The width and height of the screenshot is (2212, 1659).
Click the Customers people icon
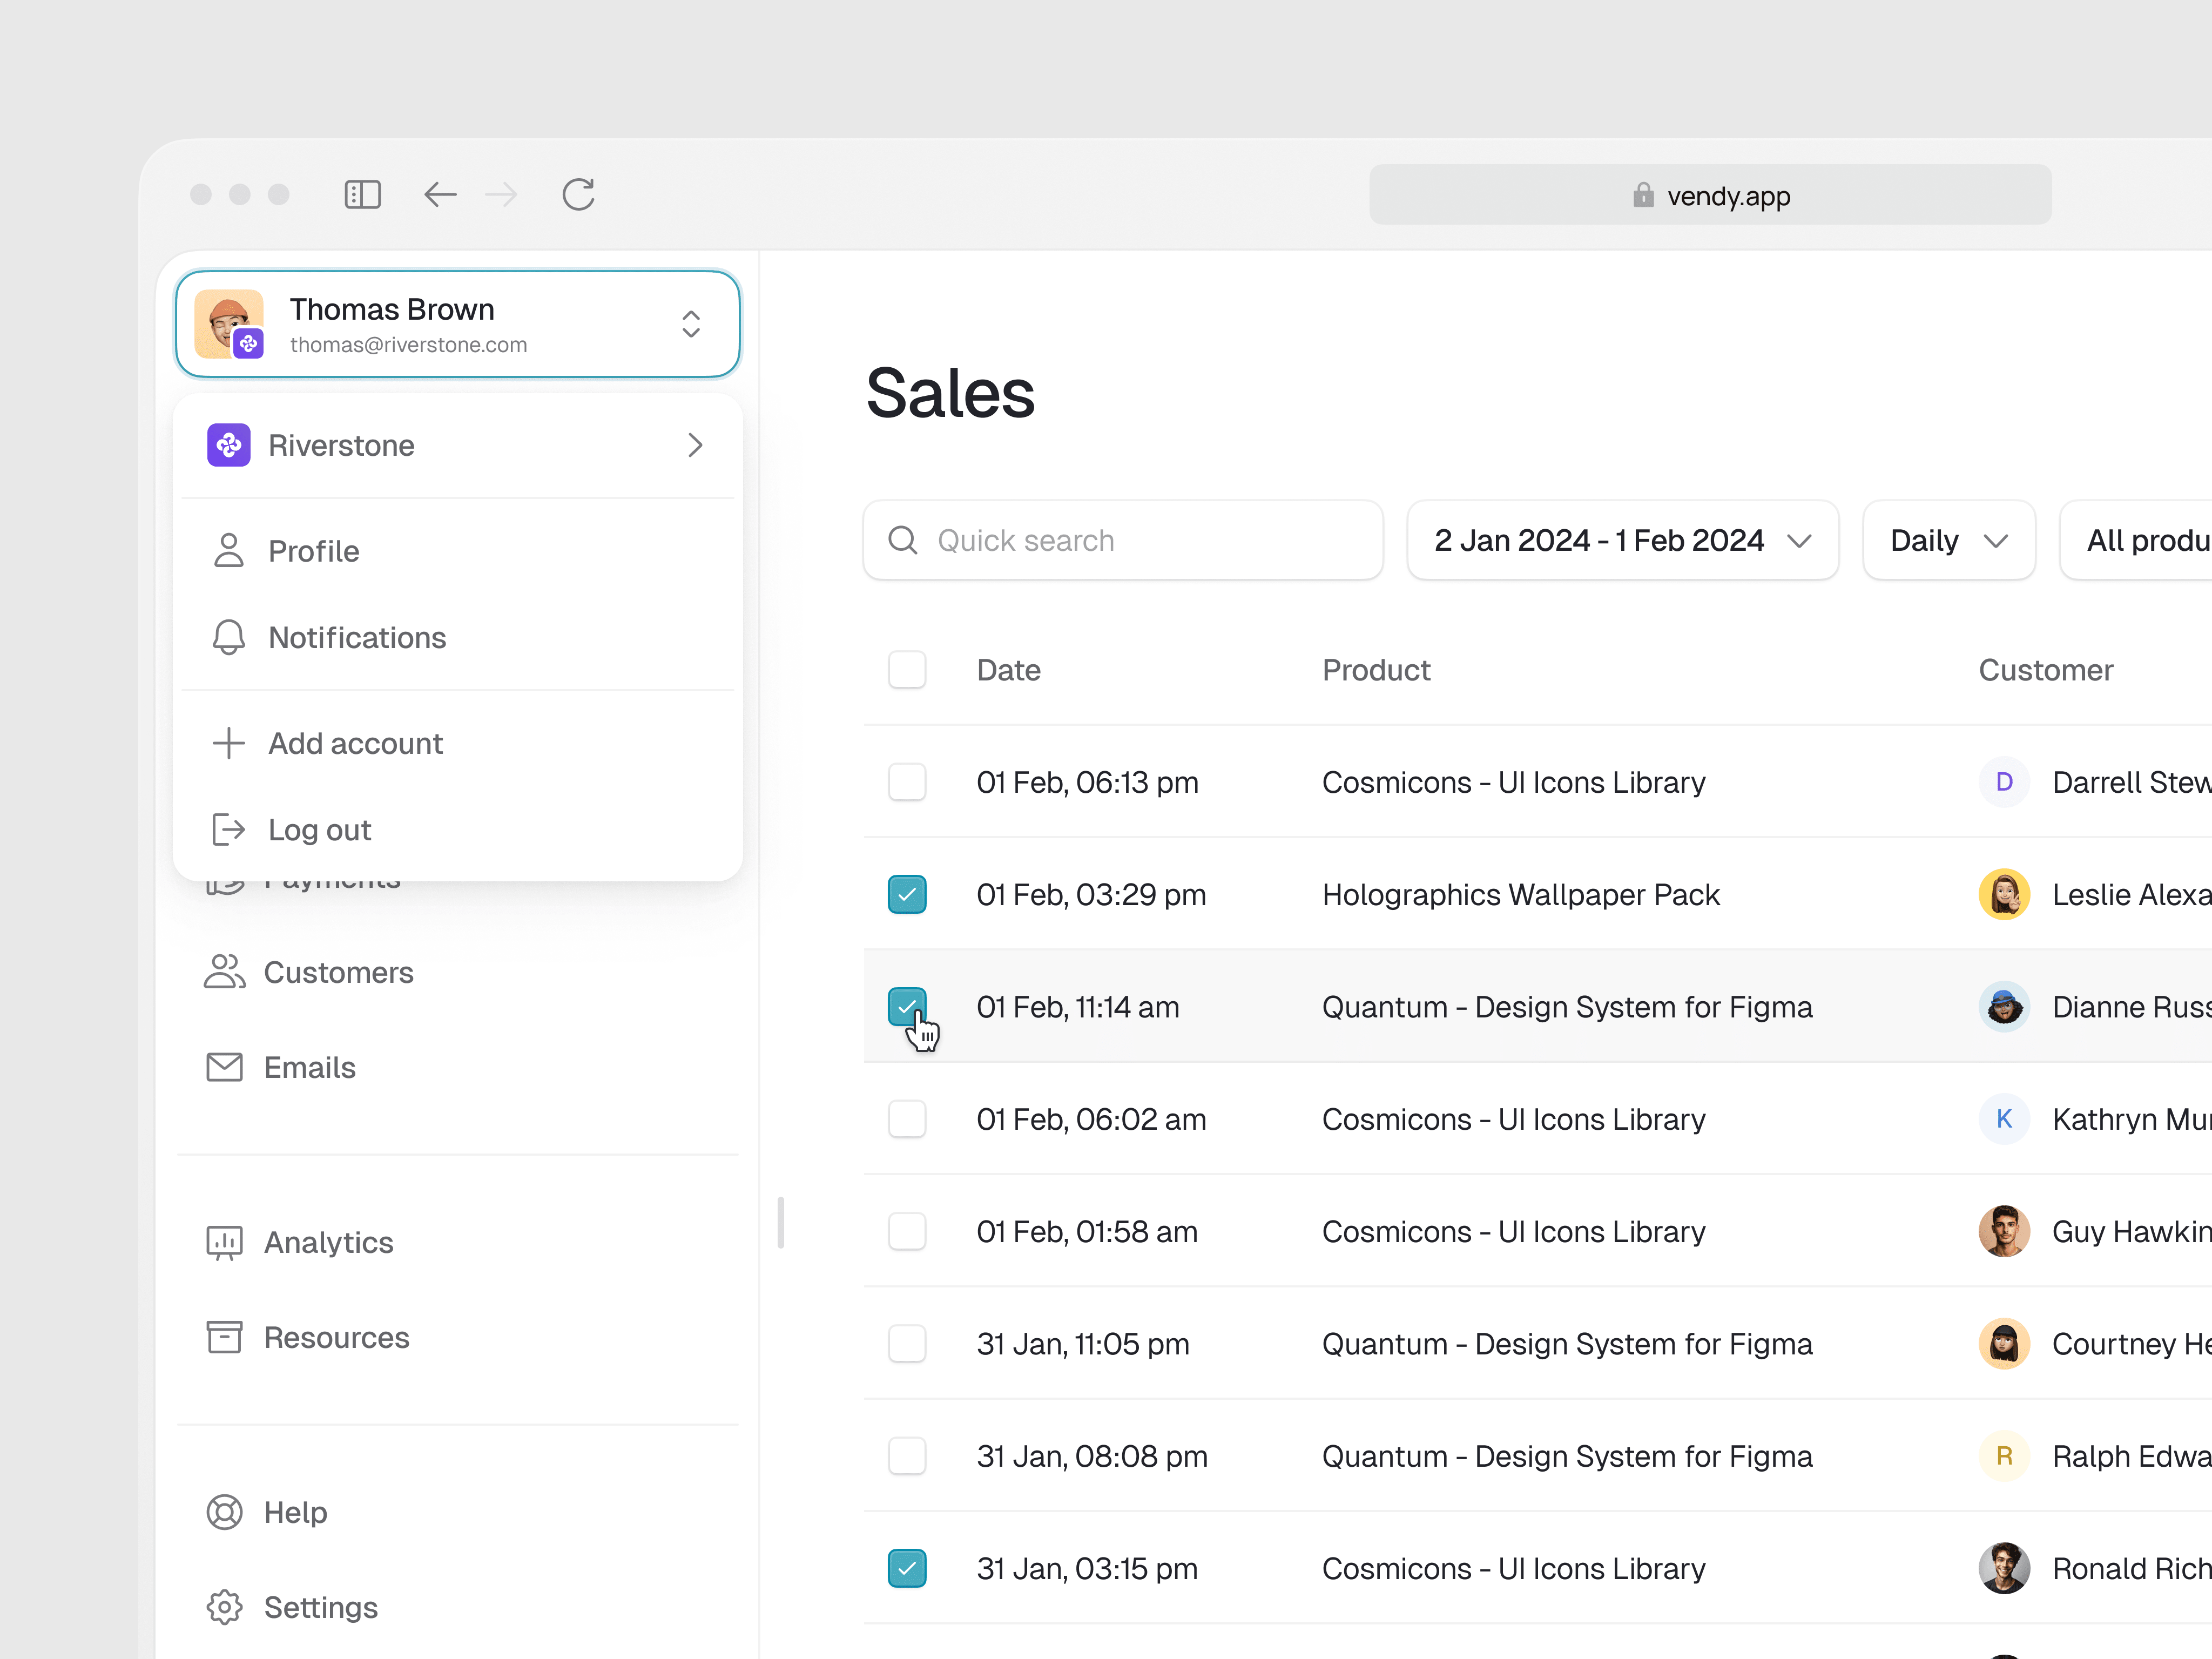coord(224,971)
